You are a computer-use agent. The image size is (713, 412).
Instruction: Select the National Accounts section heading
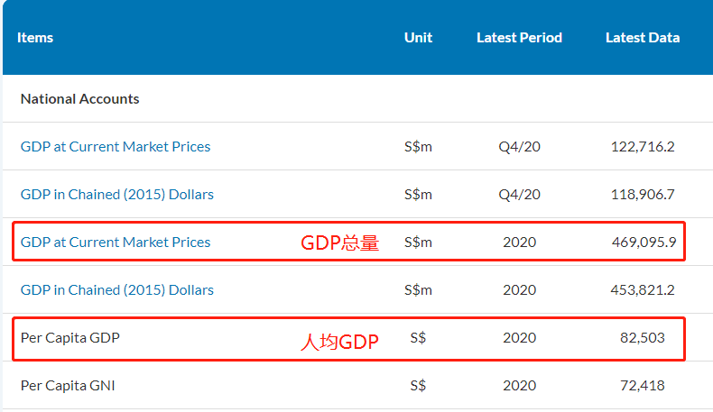coord(80,98)
